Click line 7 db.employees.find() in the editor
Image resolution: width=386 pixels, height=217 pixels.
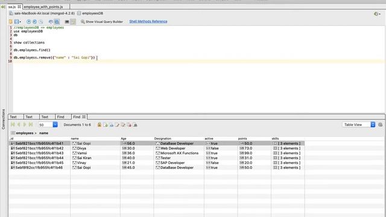point(32,50)
